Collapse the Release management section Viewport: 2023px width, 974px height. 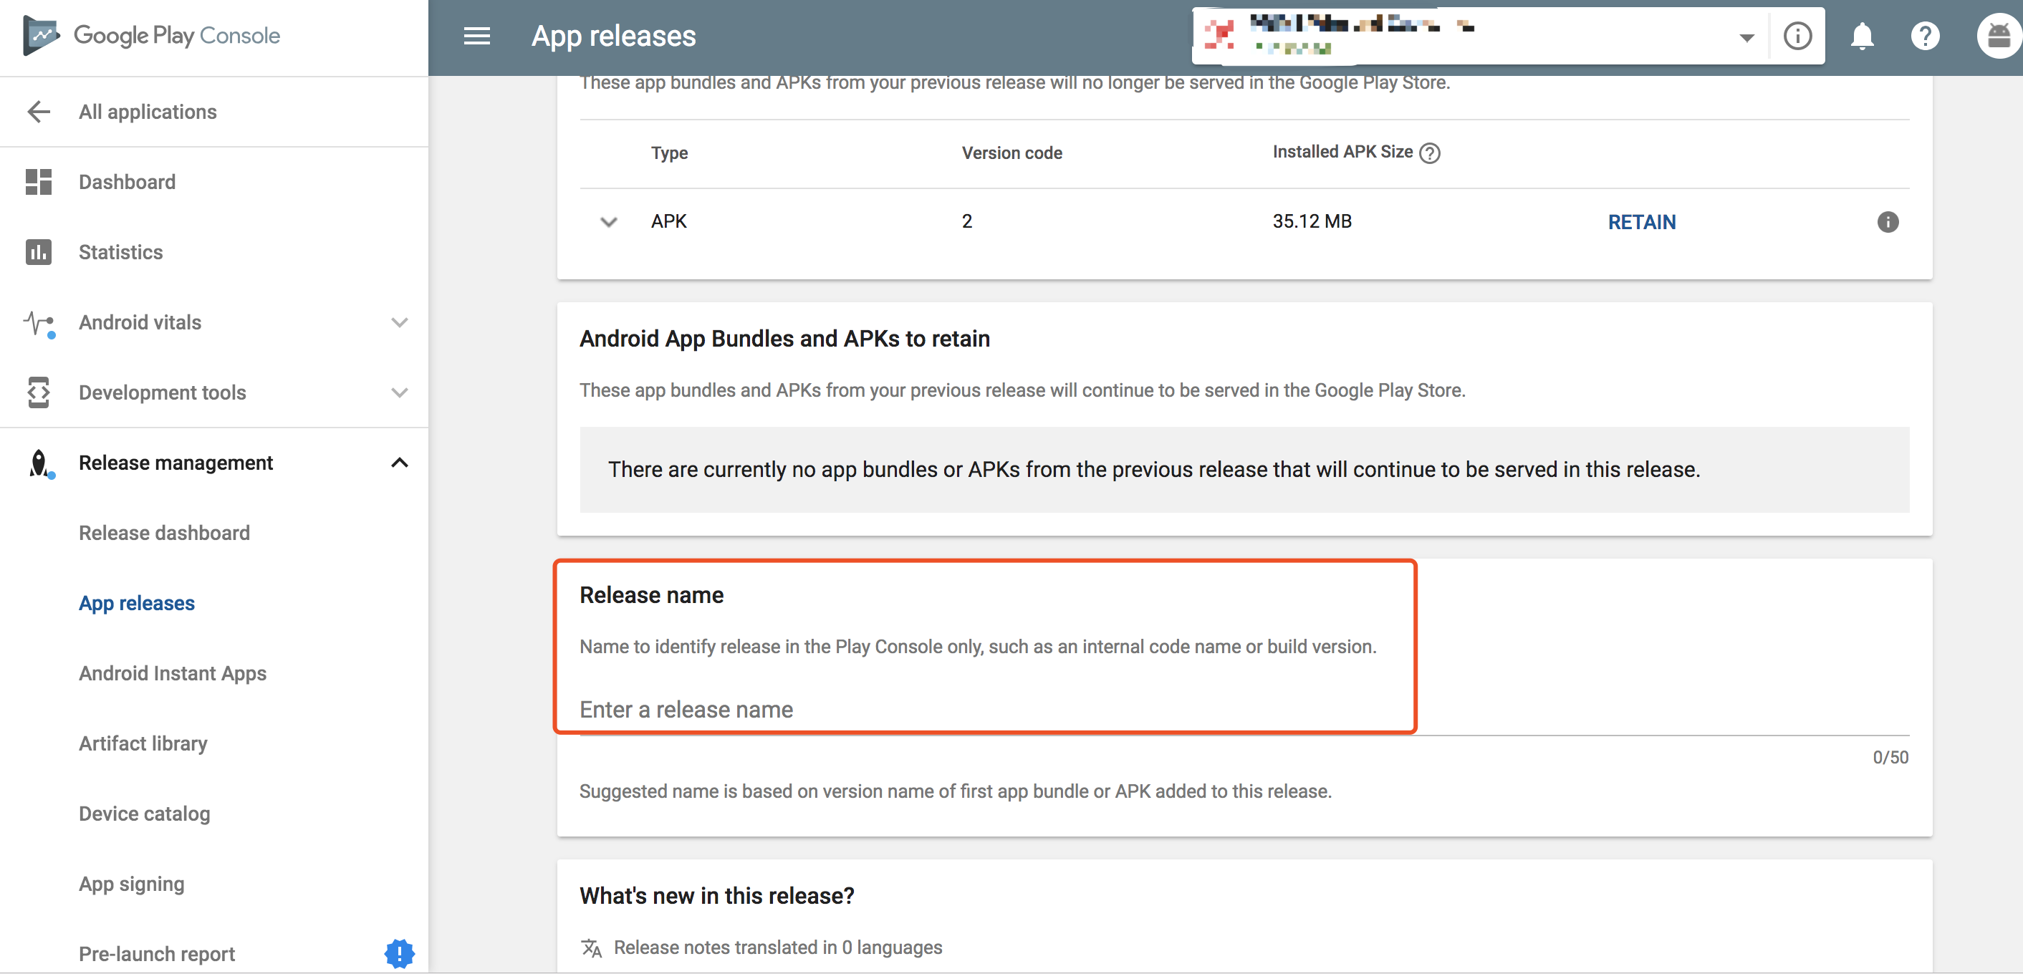tap(399, 463)
